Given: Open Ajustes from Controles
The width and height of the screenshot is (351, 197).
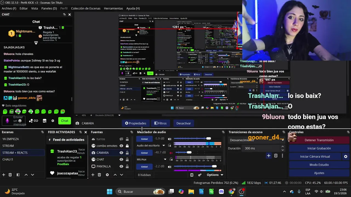Looking at the screenshot, I should (319, 173).
